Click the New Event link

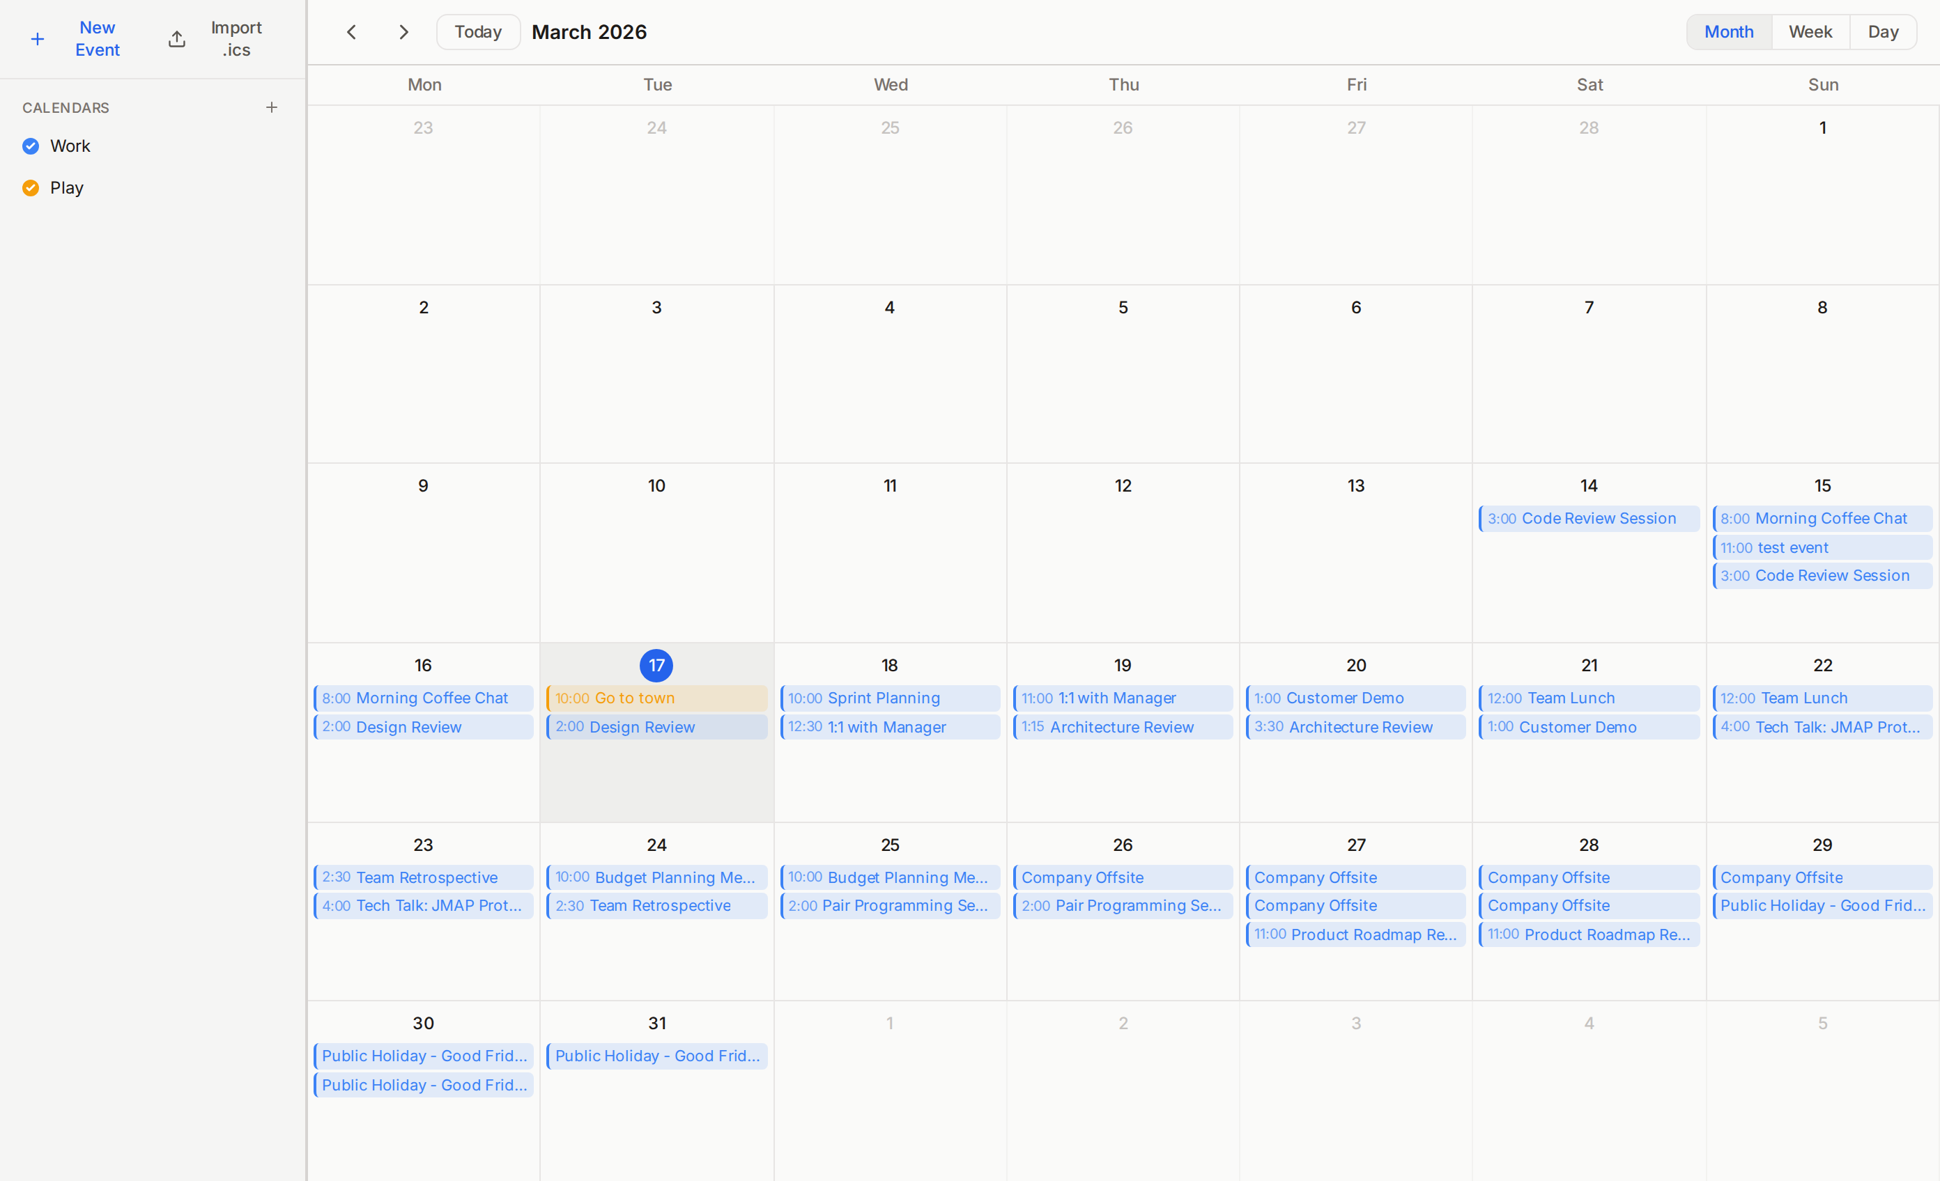(97, 38)
